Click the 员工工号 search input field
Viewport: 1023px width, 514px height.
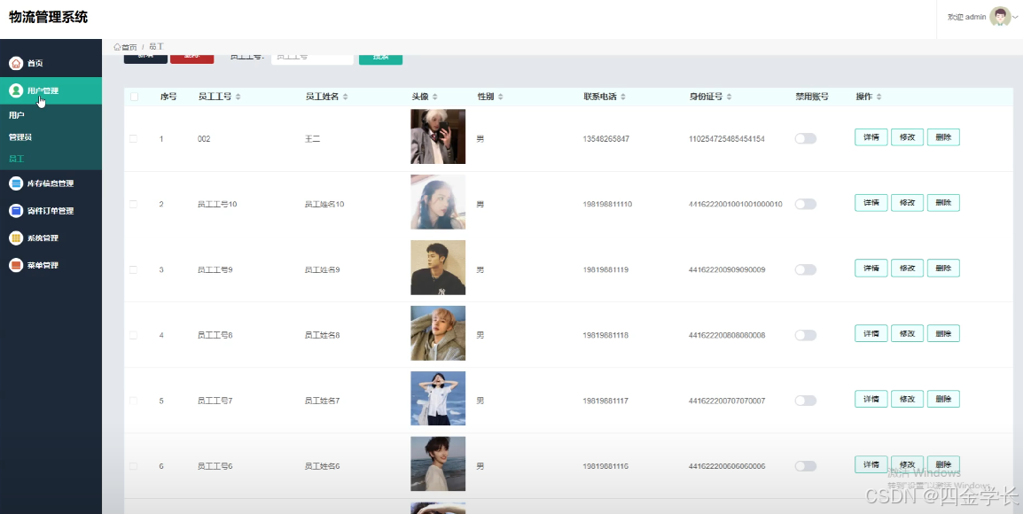(312, 58)
